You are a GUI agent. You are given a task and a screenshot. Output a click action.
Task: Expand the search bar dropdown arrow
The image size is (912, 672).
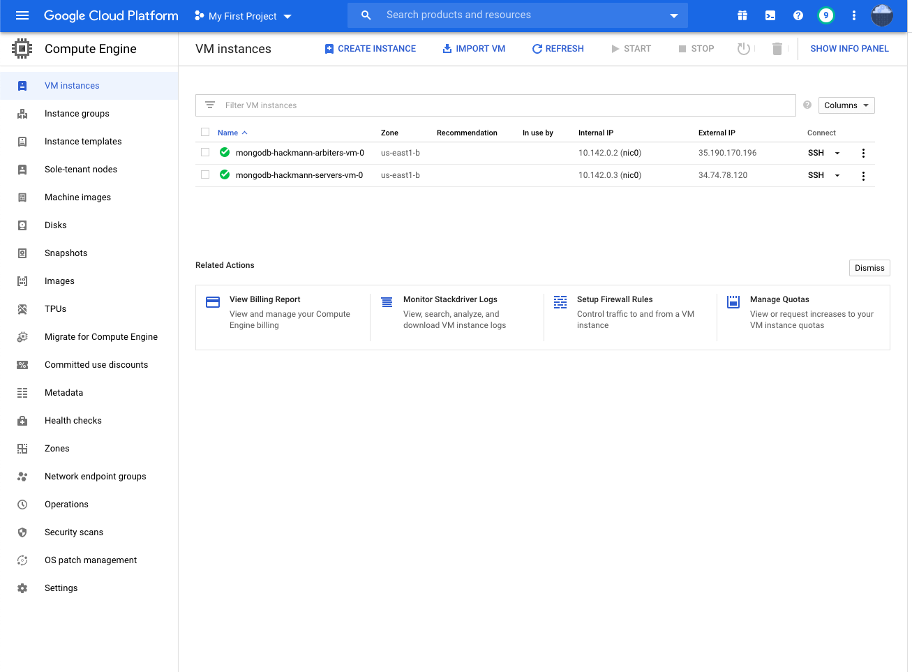click(x=674, y=16)
